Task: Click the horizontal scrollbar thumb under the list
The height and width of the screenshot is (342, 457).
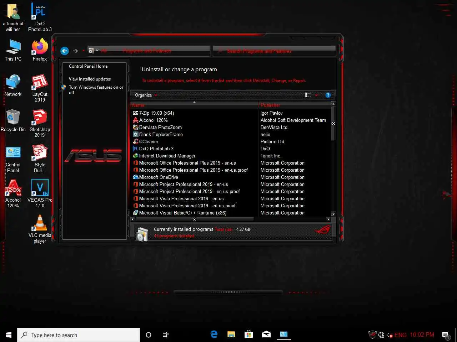Action: click(x=194, y=219)
